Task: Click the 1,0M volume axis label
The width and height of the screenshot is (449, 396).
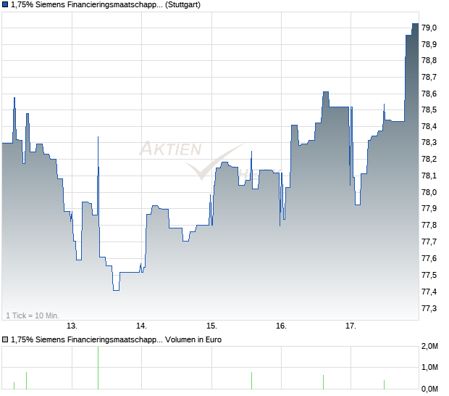Action: click(x=429, y=368)
